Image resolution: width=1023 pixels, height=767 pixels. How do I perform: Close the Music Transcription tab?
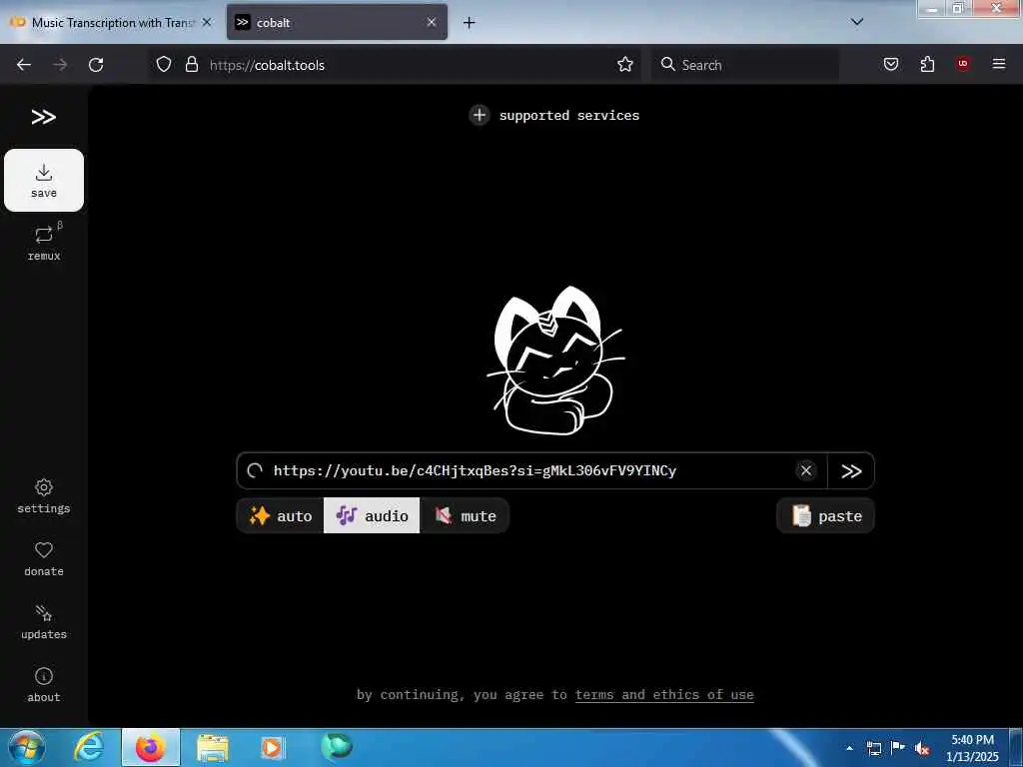coord(207,22)
